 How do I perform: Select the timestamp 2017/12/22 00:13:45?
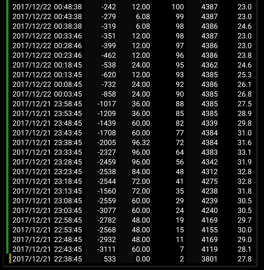[x=47, y=75]
